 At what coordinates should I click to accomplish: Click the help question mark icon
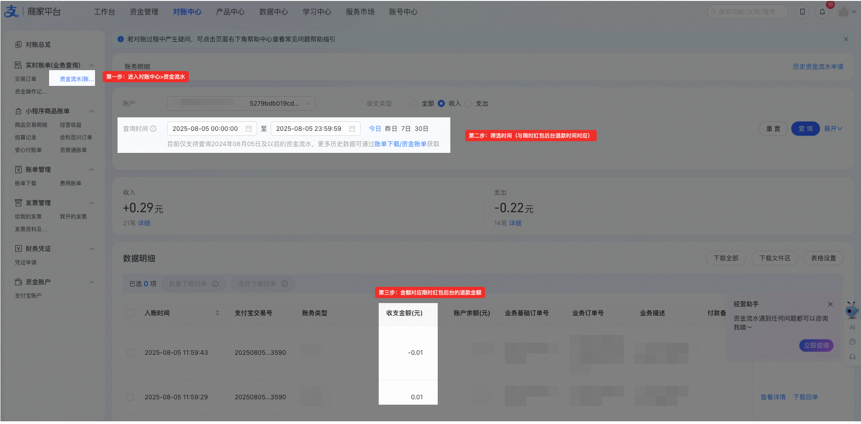pos(852,342)
